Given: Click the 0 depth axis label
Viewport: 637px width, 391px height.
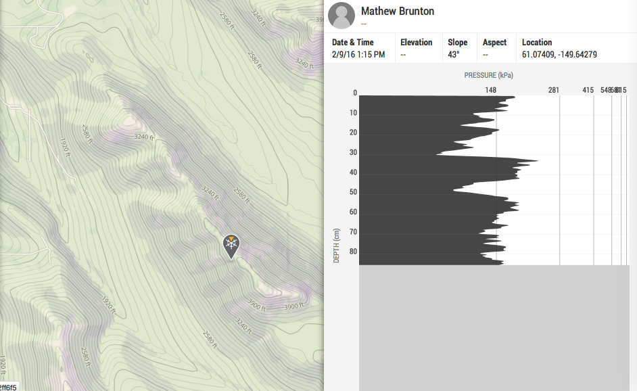Looking at the screenshot, I should click(355, 93).
